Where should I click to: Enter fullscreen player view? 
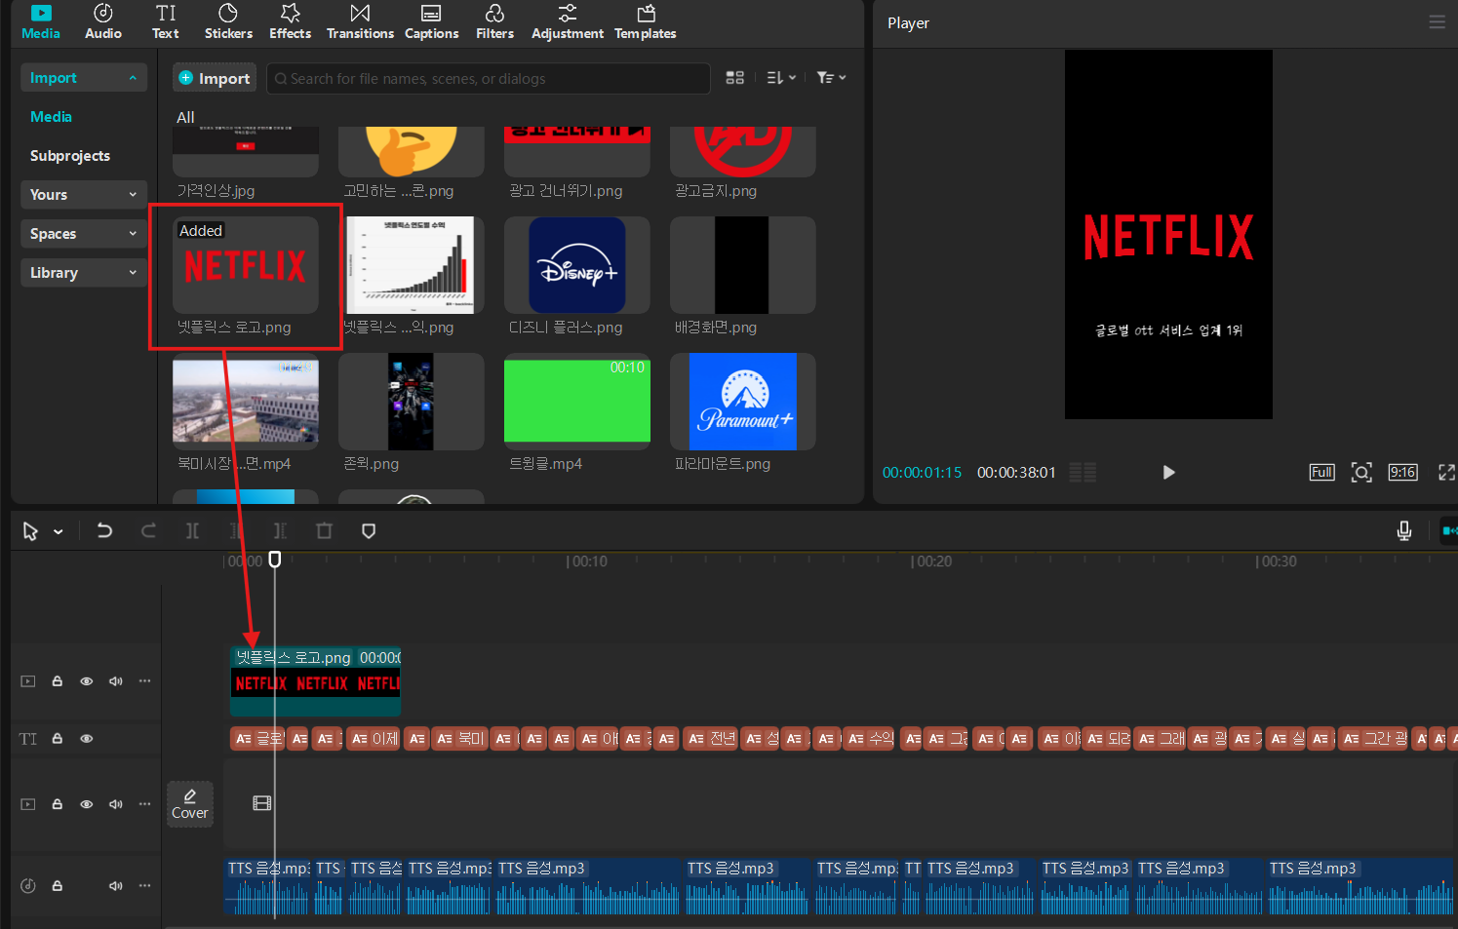(x=1446, y=473)
